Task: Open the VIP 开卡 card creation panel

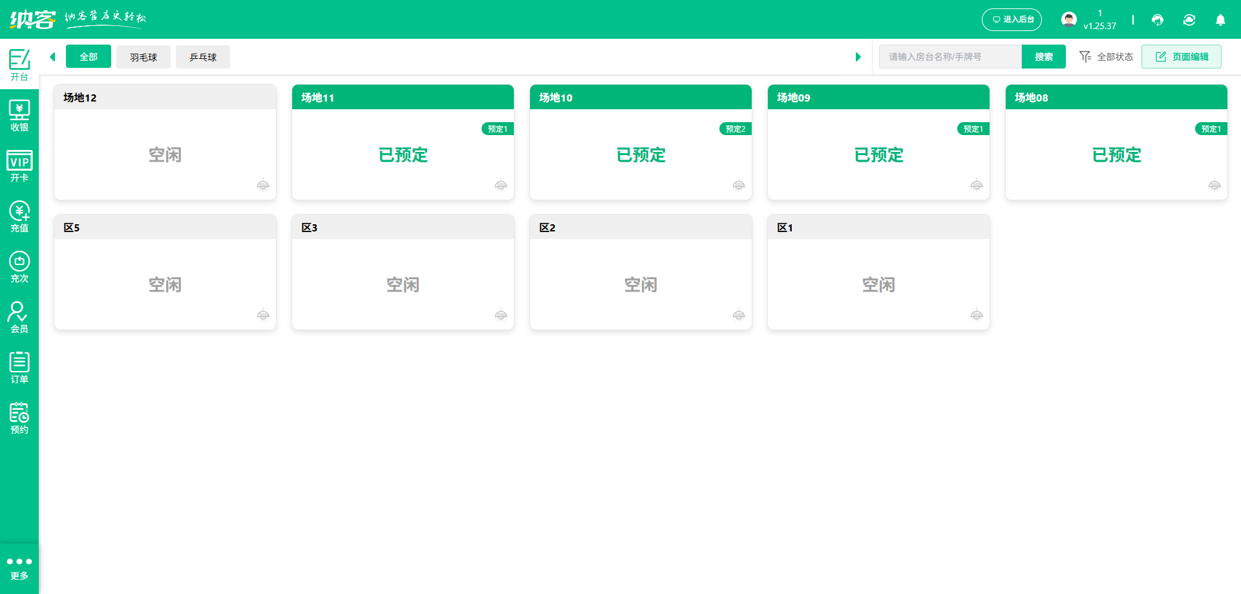Action: (x=19, y=166)
